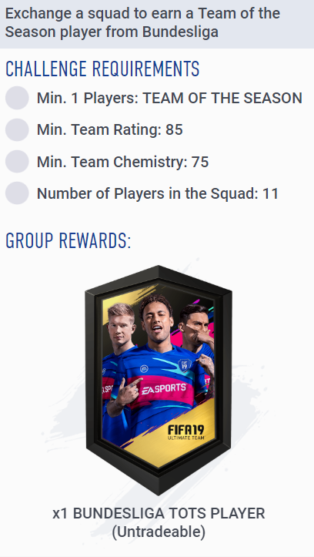Click the 'Min. 1 Players: TEAM OF THE SEASON' text
314x557 pixels.
[169, 98]
